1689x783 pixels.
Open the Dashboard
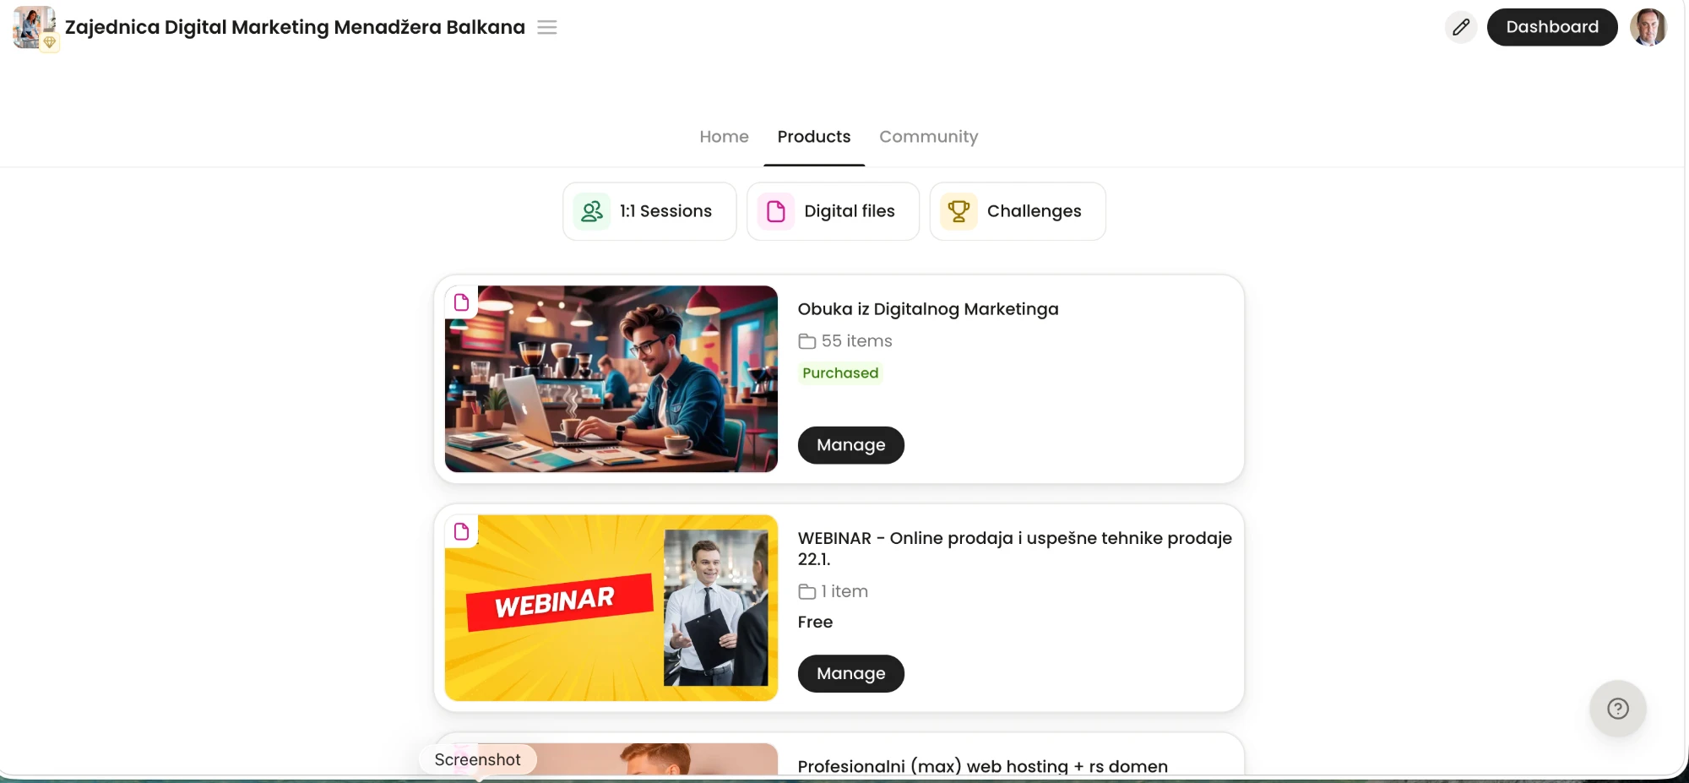1552,27
